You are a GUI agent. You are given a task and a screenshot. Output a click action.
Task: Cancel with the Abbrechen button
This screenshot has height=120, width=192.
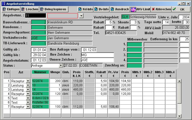pos(161,9)
